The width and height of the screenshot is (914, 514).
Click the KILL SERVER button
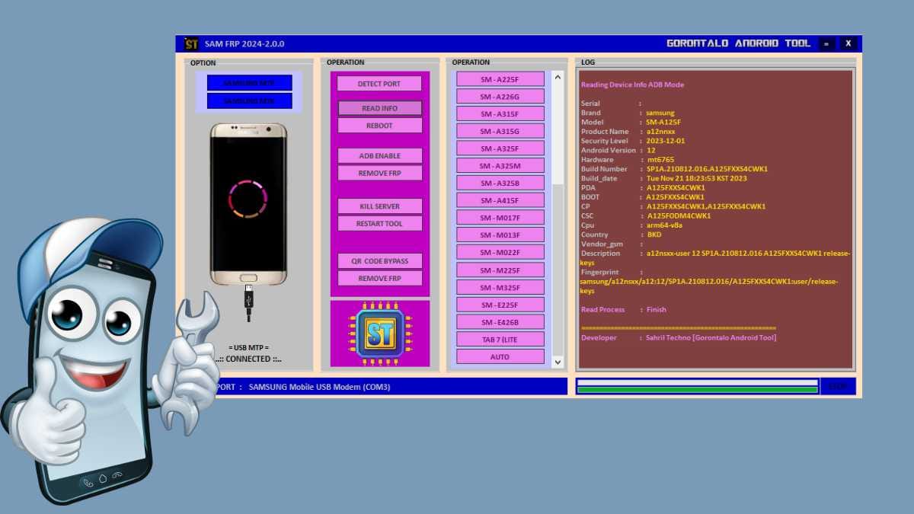pos(379,206)
